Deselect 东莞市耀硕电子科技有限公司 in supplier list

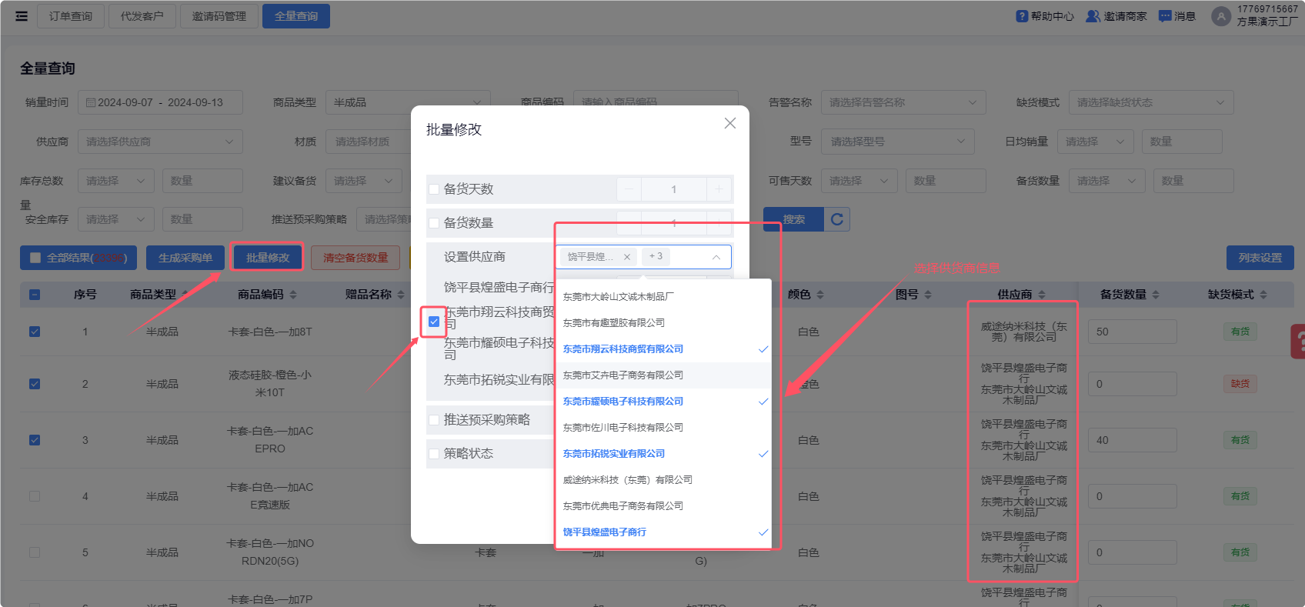click(x=663, y=402)
